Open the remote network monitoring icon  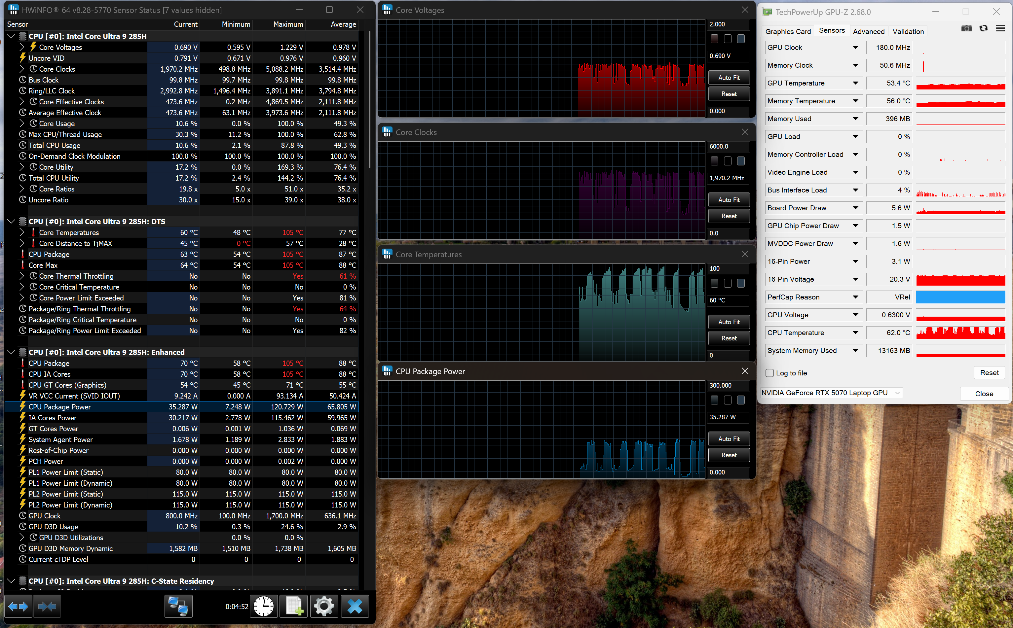pyautogui.click(x=178, y=607)
